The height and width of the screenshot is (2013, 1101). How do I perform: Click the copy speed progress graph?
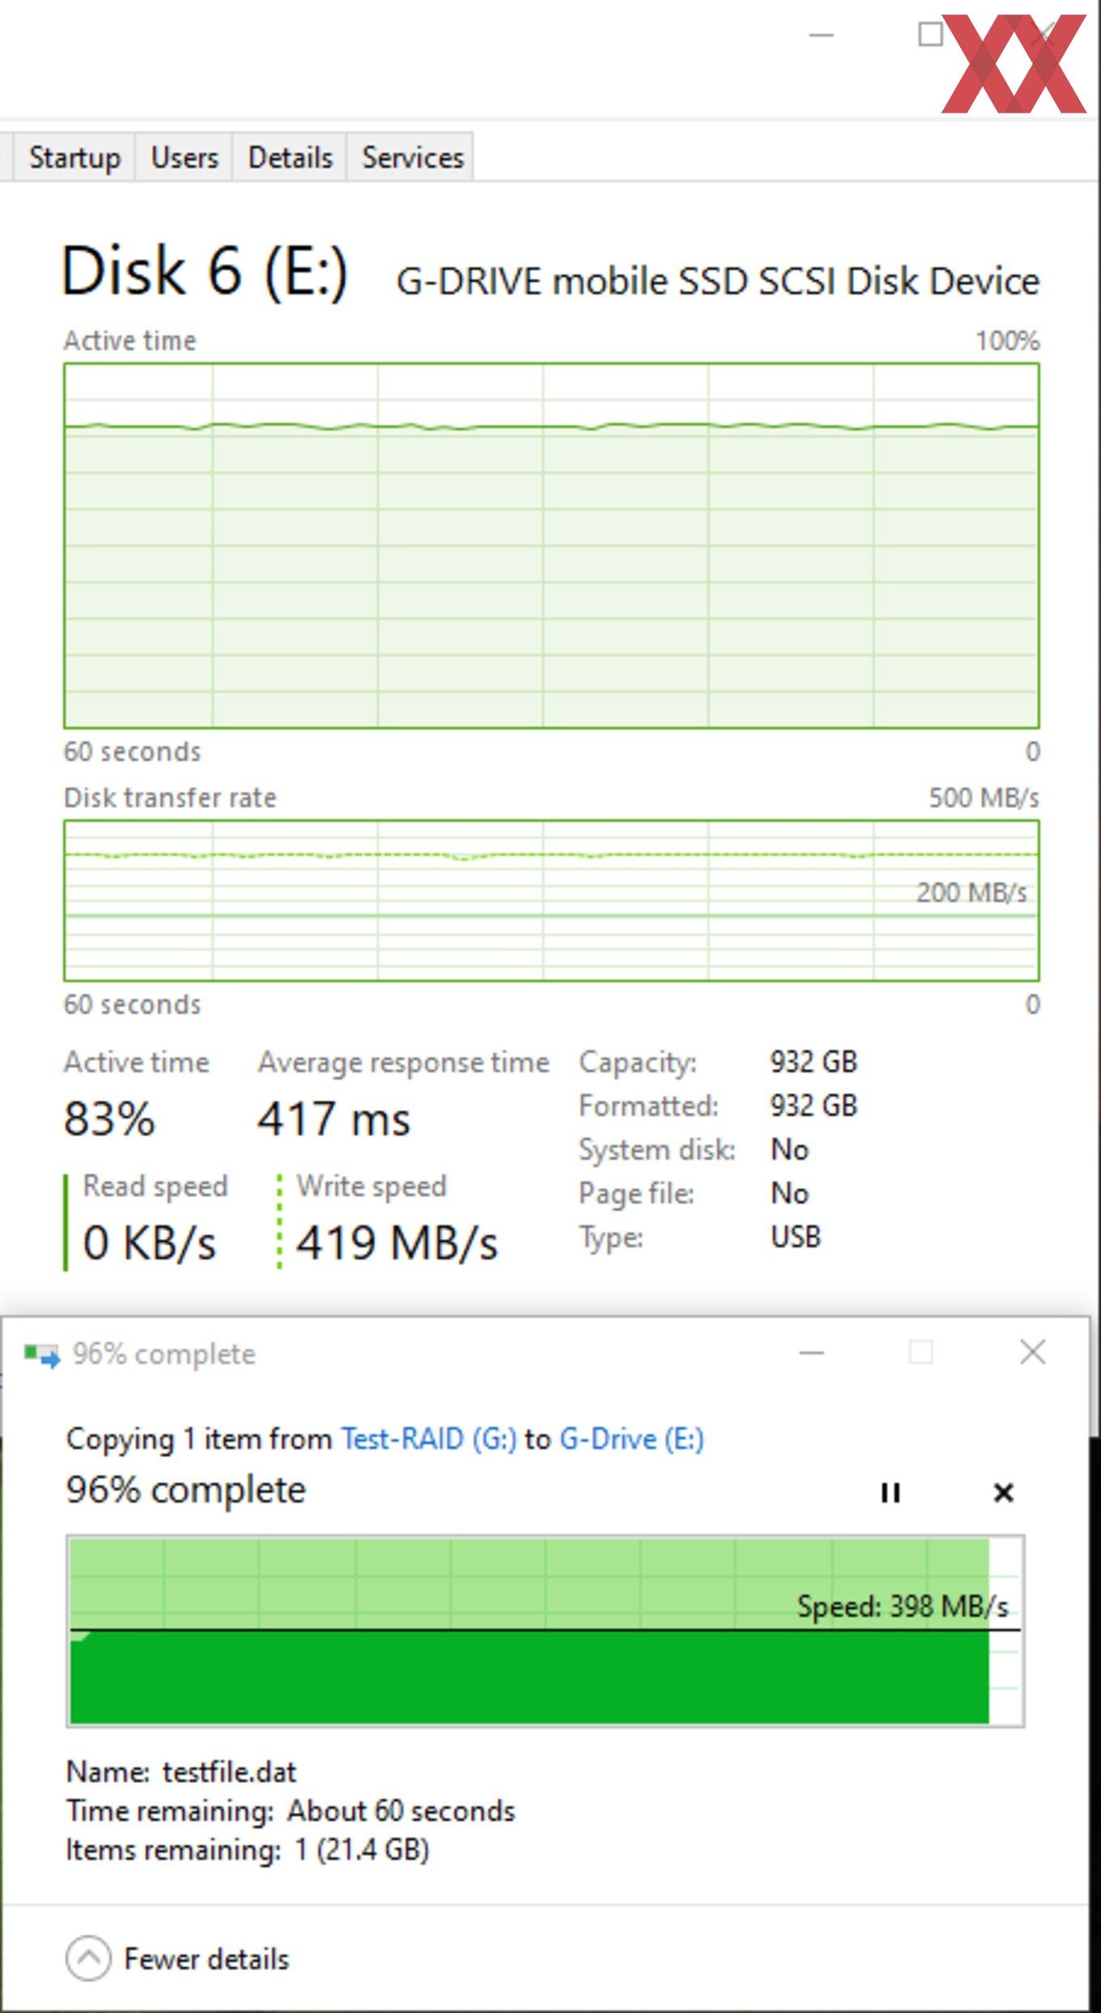(546, 1631)
